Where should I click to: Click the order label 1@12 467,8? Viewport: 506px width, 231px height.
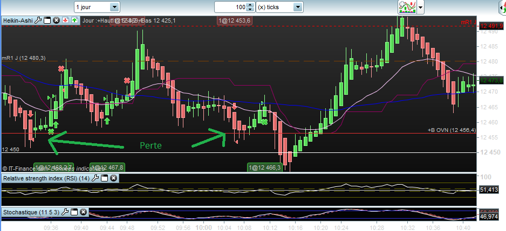tap(107, 167)
